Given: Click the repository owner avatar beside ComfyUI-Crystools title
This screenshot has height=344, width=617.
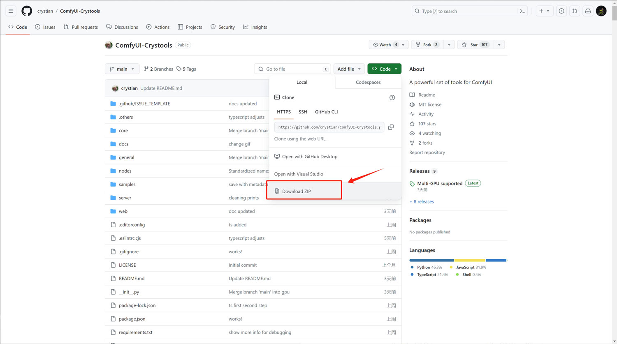Looking at the screenshot, I should click(x=109, y=45).
